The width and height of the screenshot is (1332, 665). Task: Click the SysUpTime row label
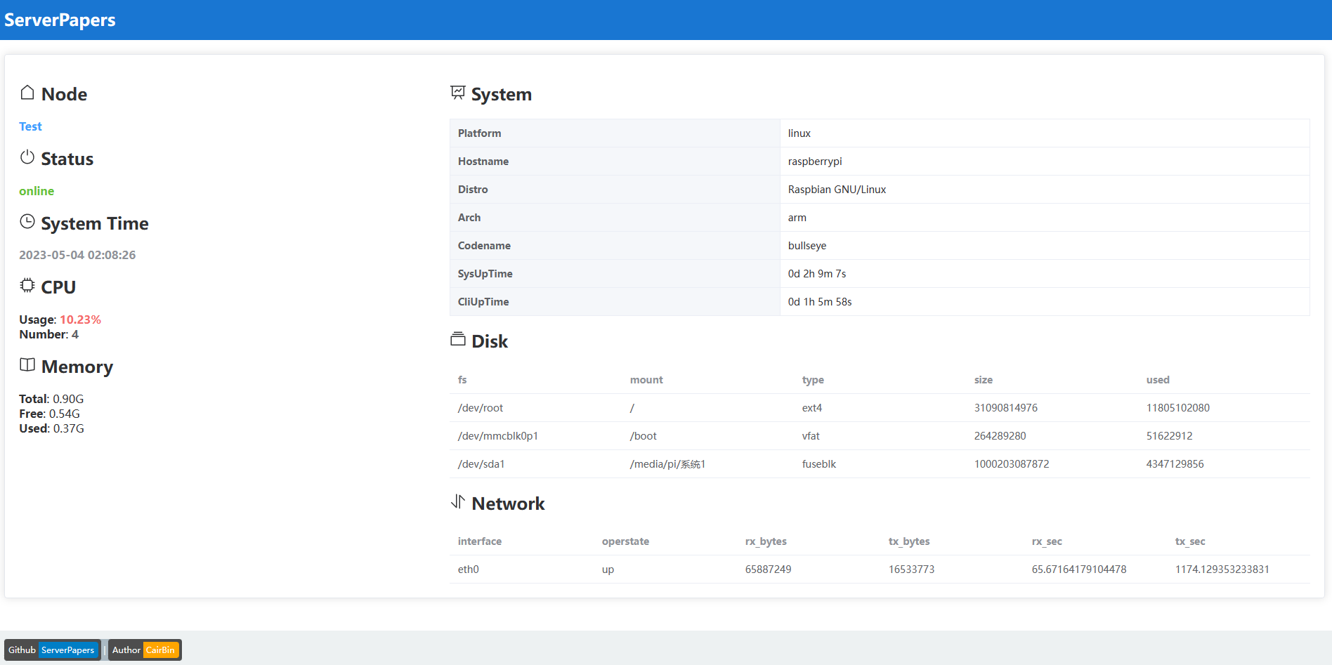pos(485,274)
